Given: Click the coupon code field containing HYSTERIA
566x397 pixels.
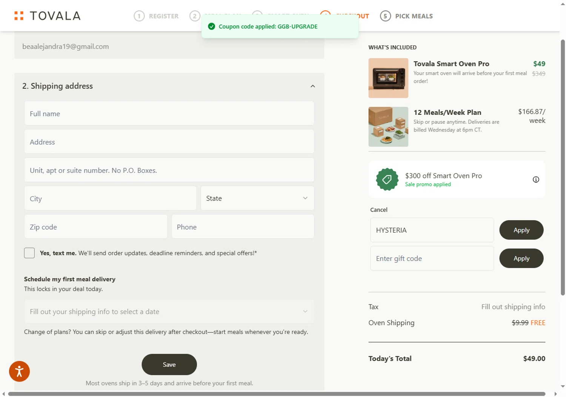Looking at the screenshot, I should [x=432, y=230].
